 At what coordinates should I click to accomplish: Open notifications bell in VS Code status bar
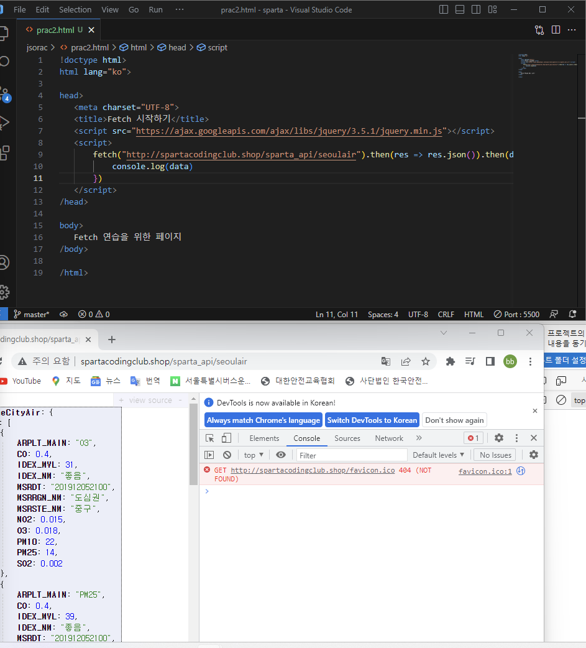pyautogui.click(x=572, y=315)
